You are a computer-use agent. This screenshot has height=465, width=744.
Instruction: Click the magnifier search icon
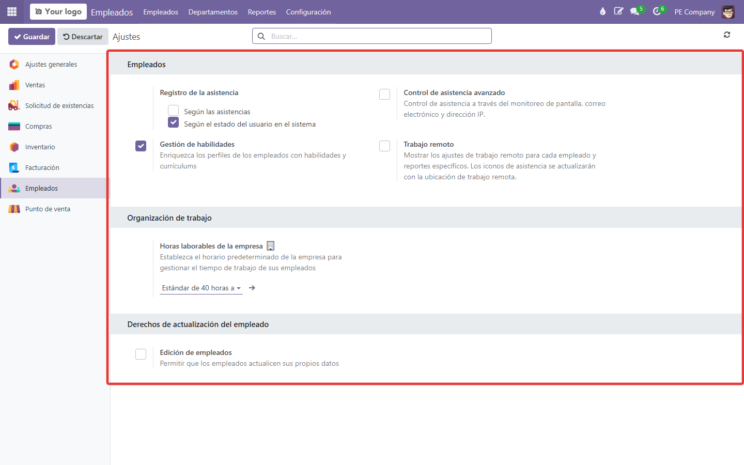pos(261,36)
